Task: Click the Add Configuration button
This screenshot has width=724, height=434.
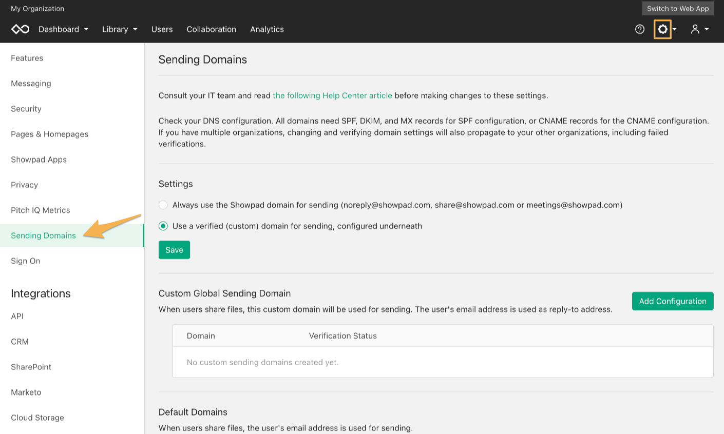Action: point(673,301)
